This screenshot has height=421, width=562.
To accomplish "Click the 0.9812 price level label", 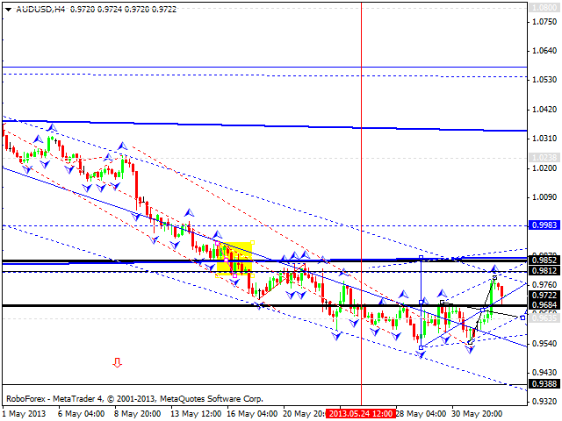I will click(544, 271).
